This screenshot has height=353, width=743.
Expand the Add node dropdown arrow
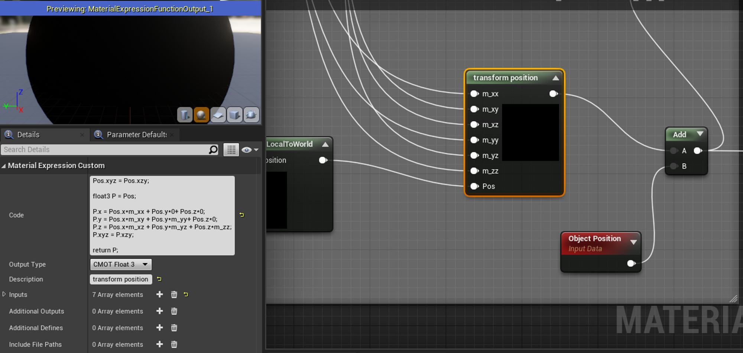(x=700, y=134)
